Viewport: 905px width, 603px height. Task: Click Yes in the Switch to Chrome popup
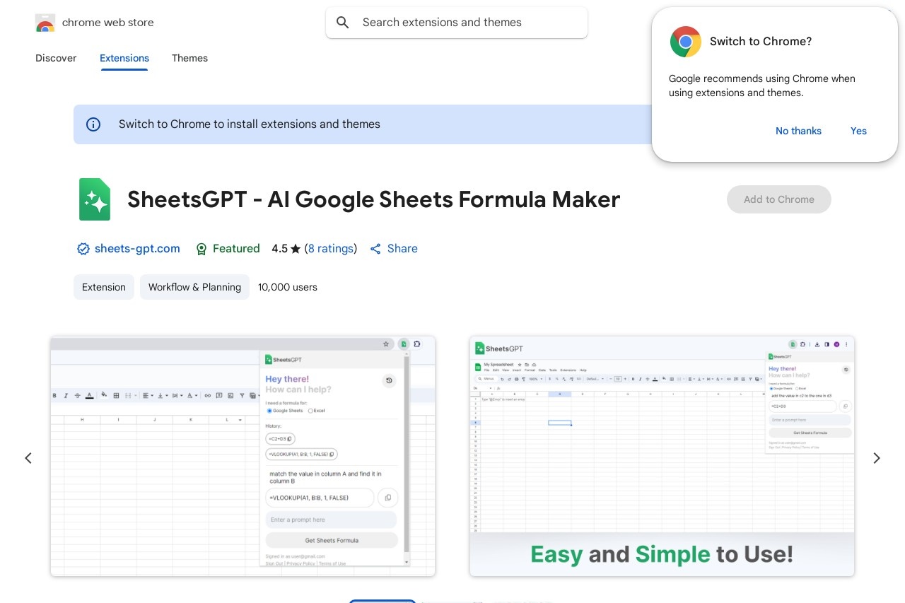(858, 131)
